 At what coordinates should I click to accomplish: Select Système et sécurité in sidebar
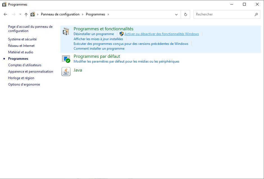[22, 39]
